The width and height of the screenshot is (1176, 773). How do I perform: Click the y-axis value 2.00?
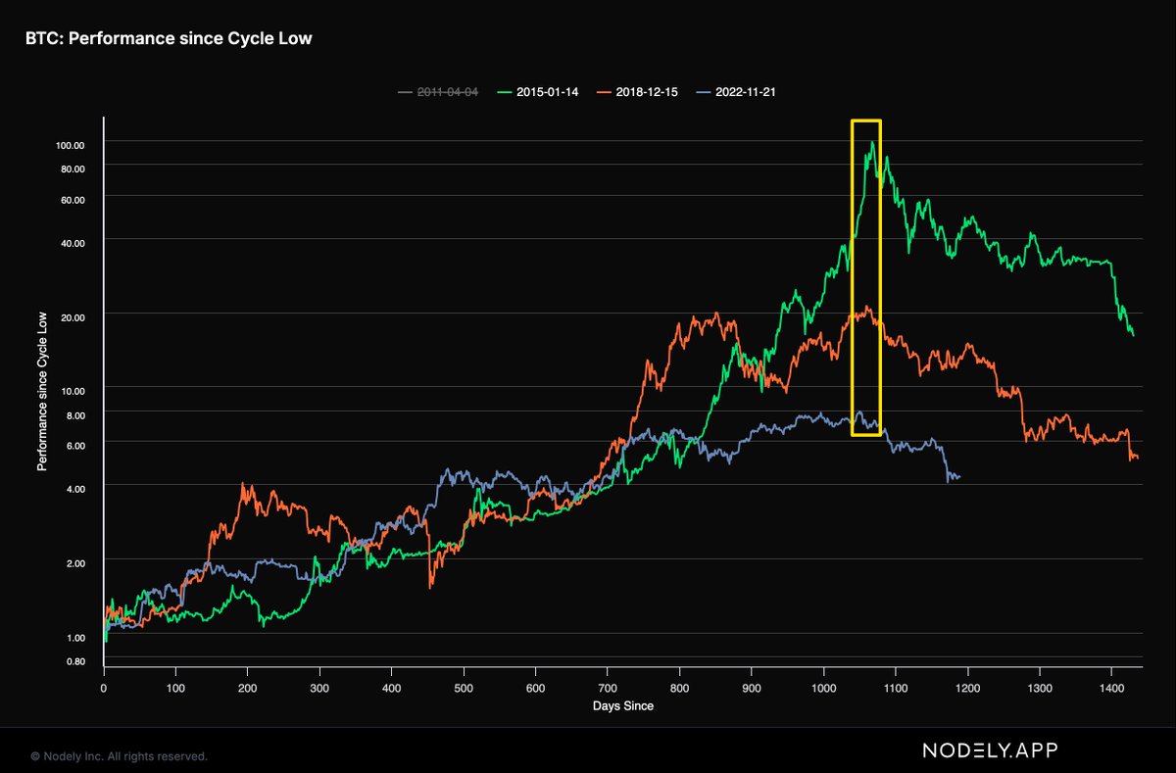pyautogui.click(x=75, y=563)
